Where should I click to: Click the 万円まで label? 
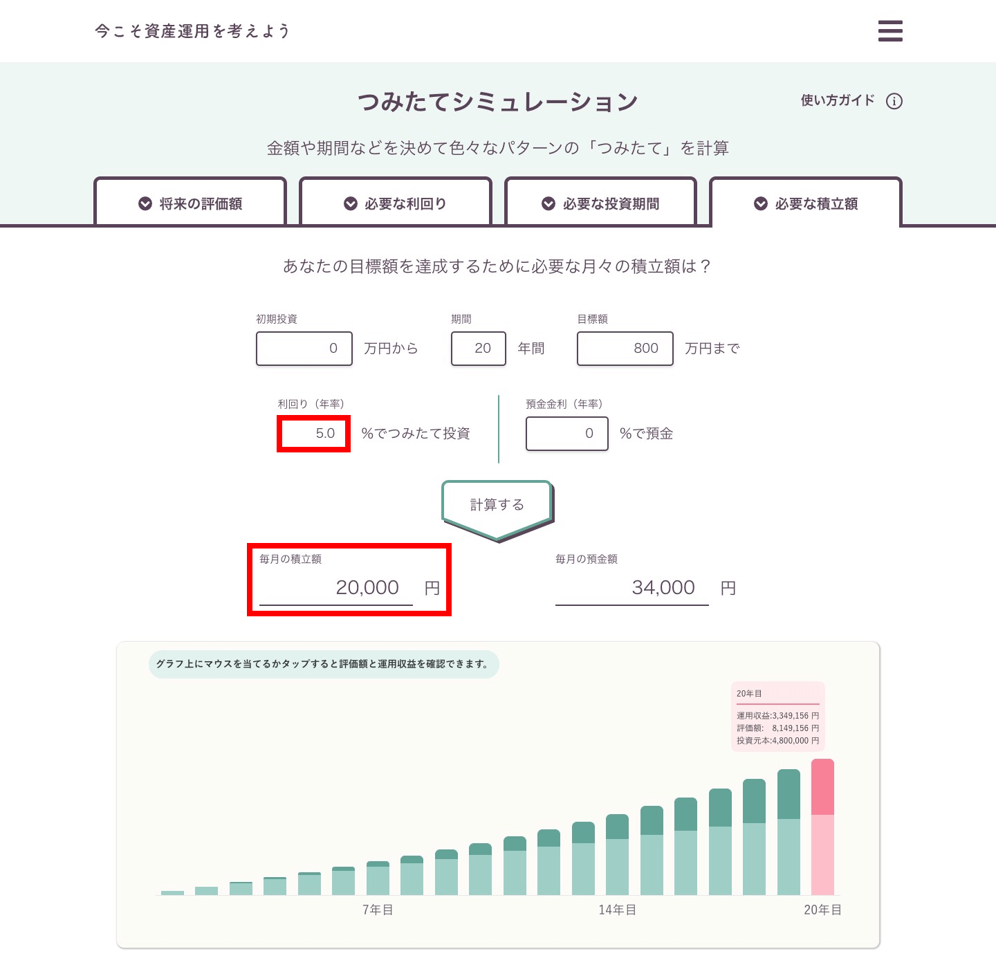coord(712,349)
